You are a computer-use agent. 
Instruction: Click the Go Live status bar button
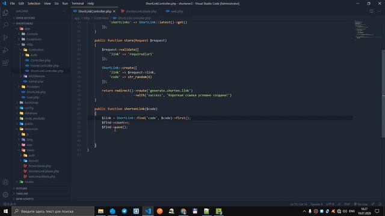point(361,204)
